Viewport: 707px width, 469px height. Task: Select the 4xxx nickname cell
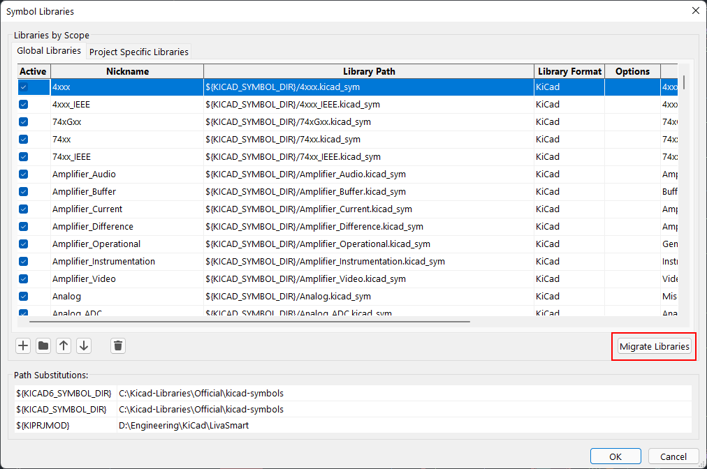pyautogui.click(x=127, y=87)
